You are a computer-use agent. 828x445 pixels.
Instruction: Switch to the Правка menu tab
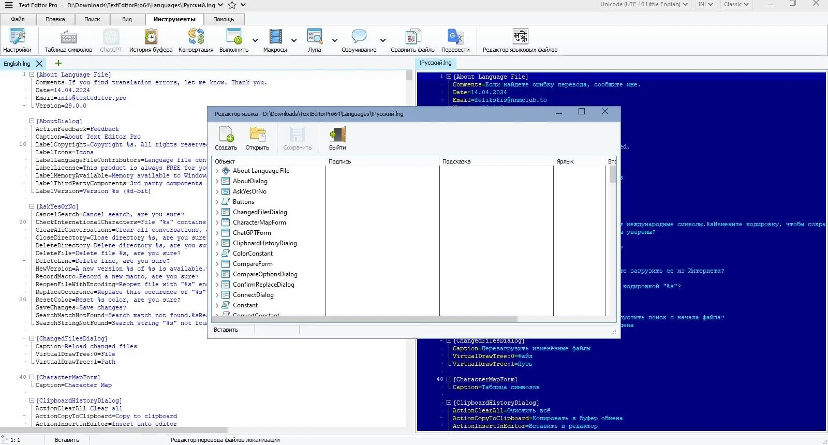[x=55, y=19]
